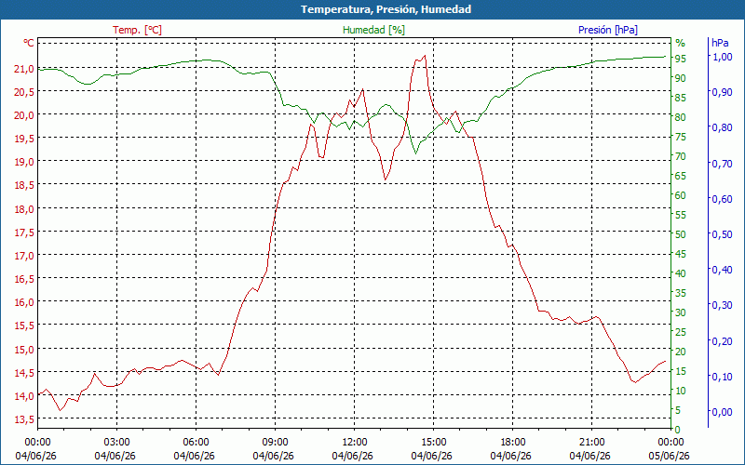Click the 45 humidity axis value
The width and height of the screenshot is (745, 465).
[x=681, y=254]
